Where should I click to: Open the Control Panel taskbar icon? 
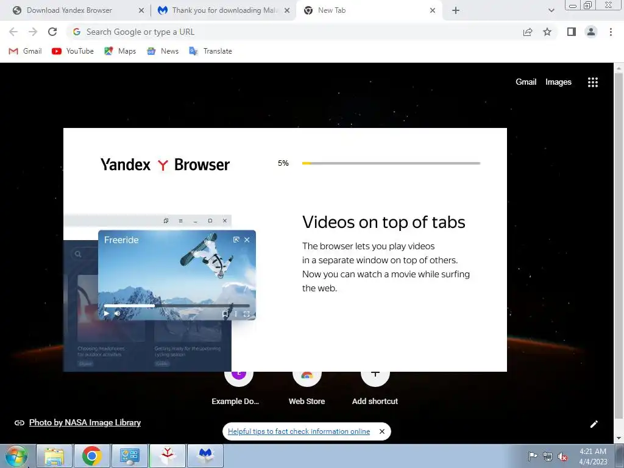click(x=130, y=456)
